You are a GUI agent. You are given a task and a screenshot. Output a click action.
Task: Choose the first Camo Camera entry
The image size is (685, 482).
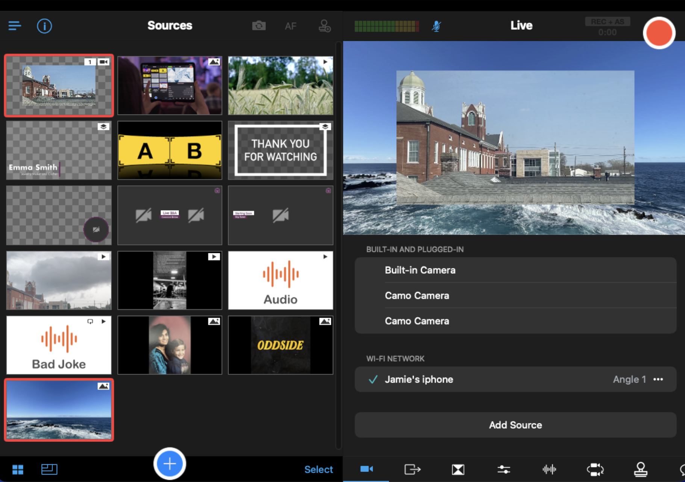(x=417, y=296)
